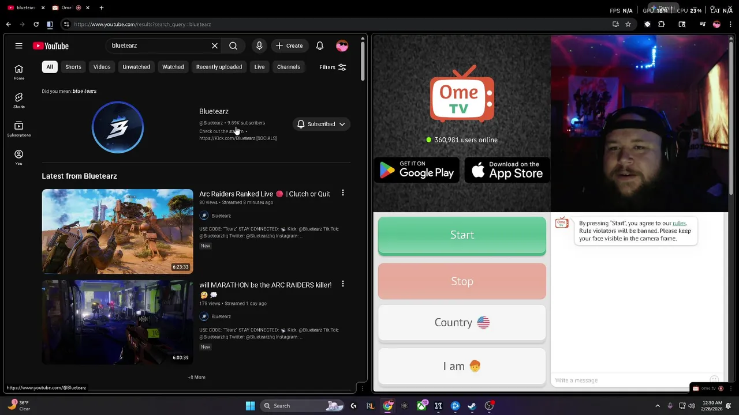The height and width of the screenshot is (415, 739).
Task: Select the Shorts filter chip
Action: coord(73,67)
